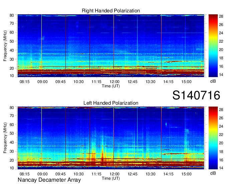Click the 24 value on Right Handed color bar
Screen dimensions: 227x184
pos(221,33)
